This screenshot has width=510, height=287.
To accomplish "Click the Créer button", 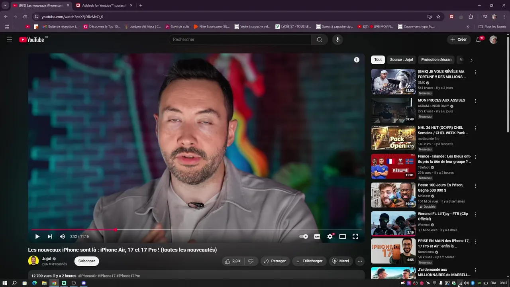I will coord(458,39).
